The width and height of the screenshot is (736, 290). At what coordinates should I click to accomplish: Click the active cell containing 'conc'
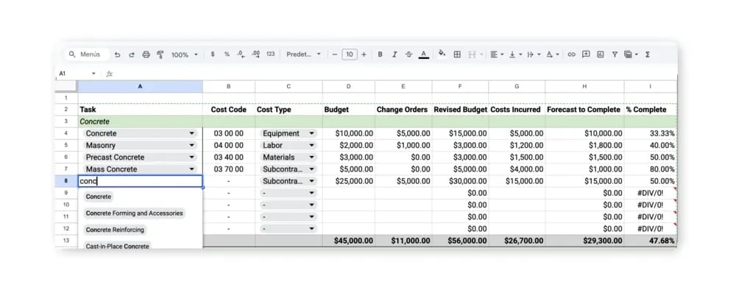[141, 181]
